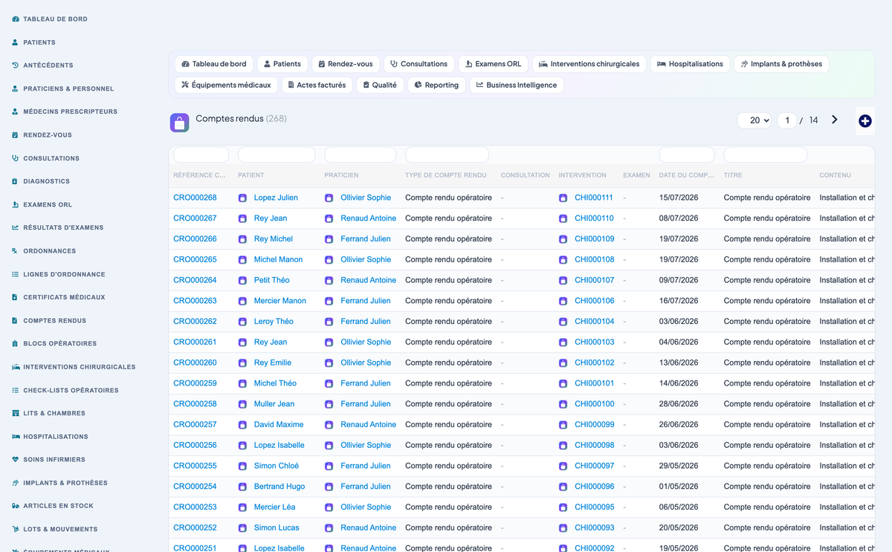Open report link CRO000268
This screenshot has width=892, height=552.
click(195, 198)
